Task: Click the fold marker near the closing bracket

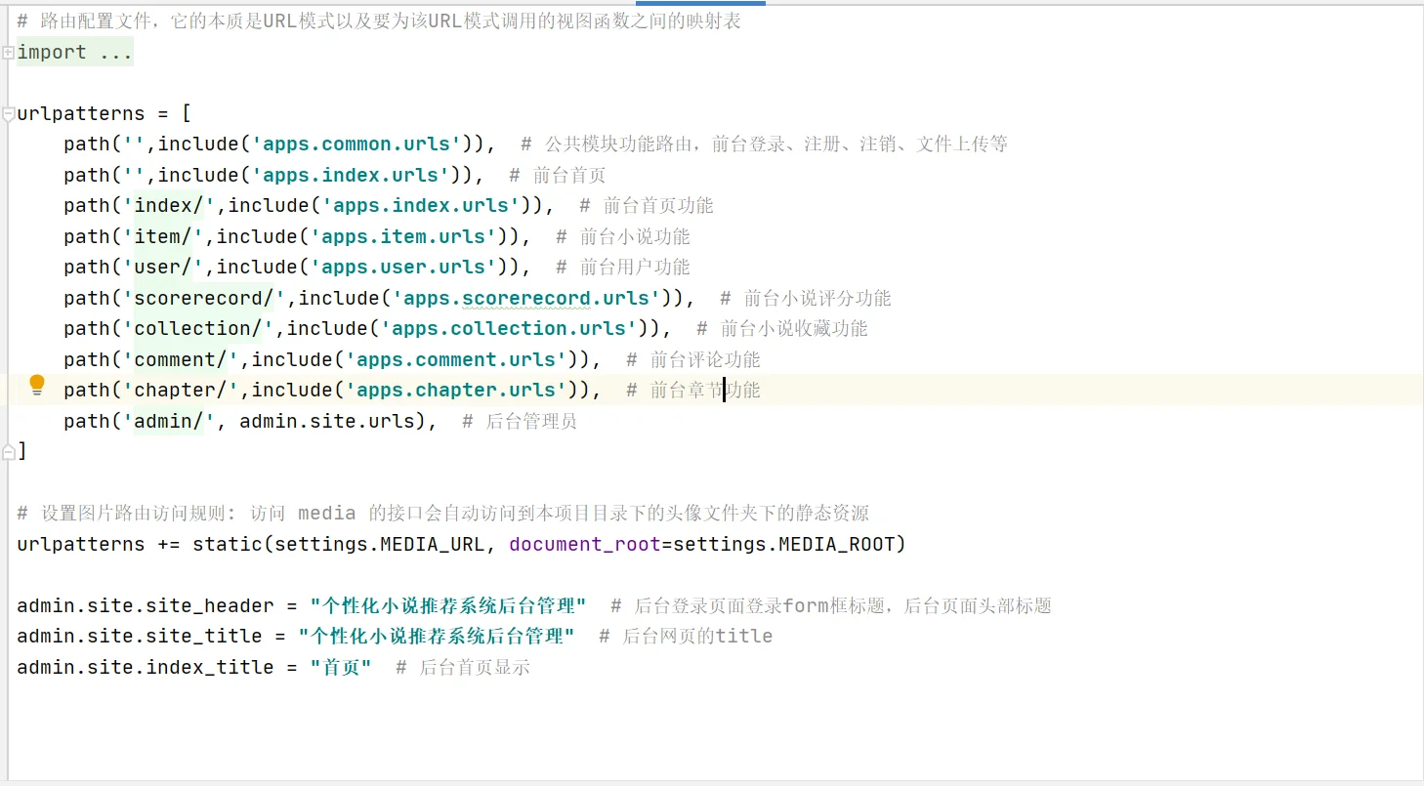Action: [x=8, y=449]
